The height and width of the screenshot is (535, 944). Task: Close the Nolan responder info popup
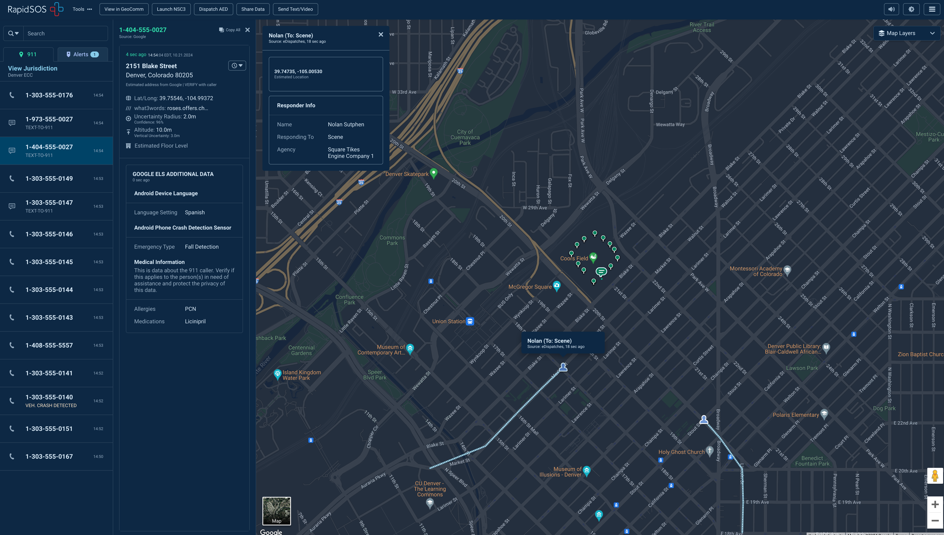click(381, 34)
